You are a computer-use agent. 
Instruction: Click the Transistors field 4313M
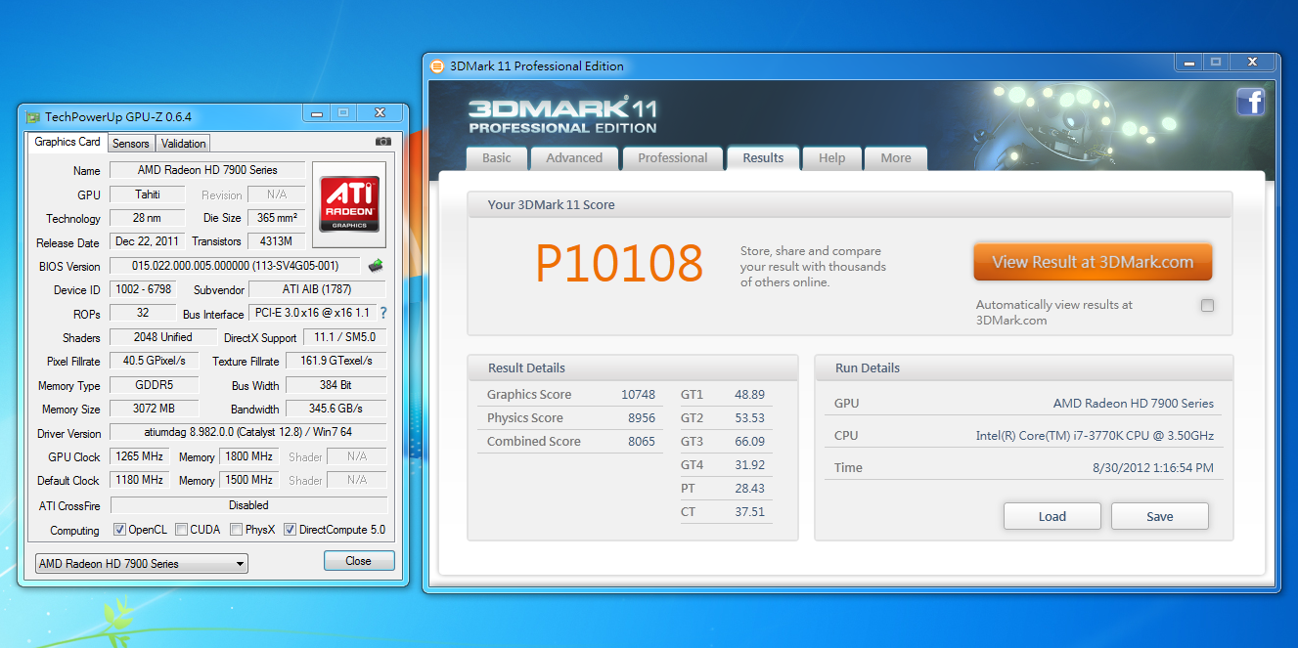(x=276, y=241)
